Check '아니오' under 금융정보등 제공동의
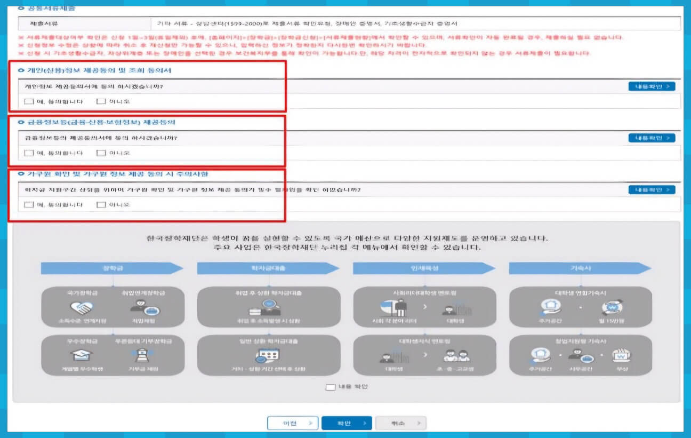 click(x=101, y=153)
